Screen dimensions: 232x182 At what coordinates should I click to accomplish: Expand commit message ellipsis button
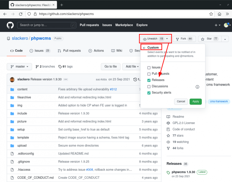[x=66, y=80]
